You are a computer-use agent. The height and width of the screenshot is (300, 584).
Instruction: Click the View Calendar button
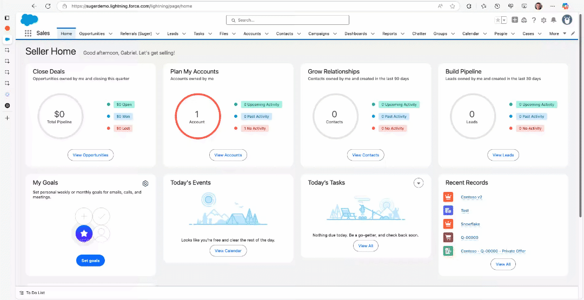pos(228,251)
